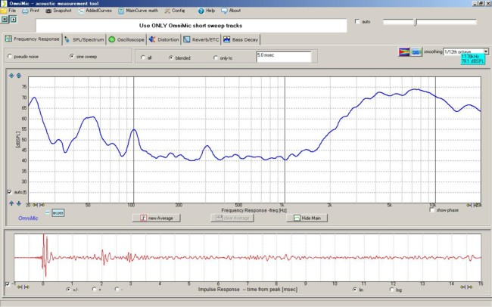Open the Distortion tab
The image size is (492, 307).
(x=163, y=40)
